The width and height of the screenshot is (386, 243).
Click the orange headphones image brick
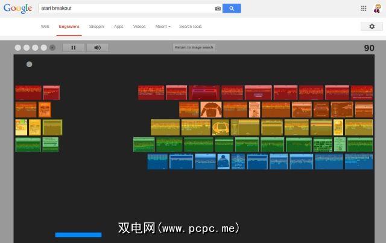click(x=211, y=109)
